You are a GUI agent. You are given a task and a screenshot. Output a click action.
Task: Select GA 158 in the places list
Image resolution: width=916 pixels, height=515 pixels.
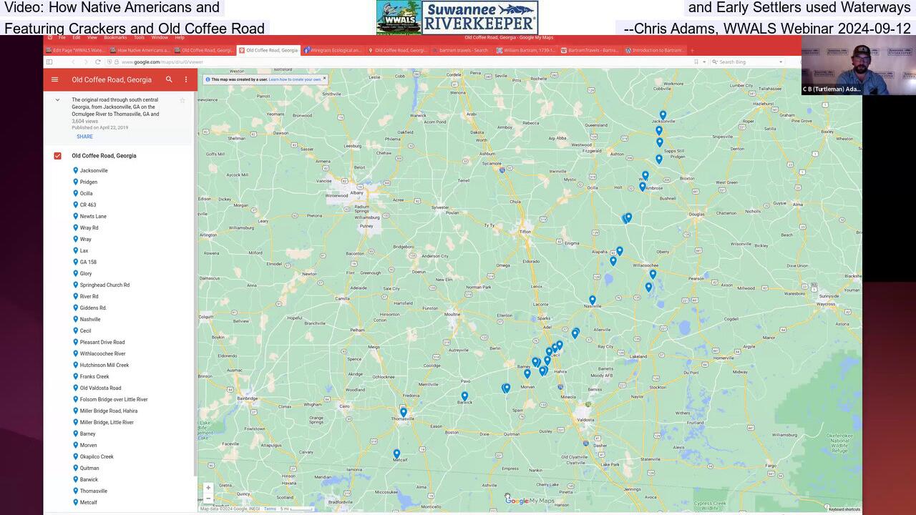pyautogui.click(x=88, y=262)
